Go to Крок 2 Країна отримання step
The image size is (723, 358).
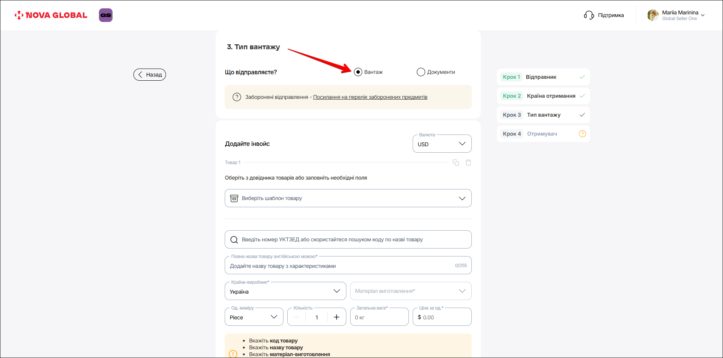pyautogui.click(x=543, y=96)
